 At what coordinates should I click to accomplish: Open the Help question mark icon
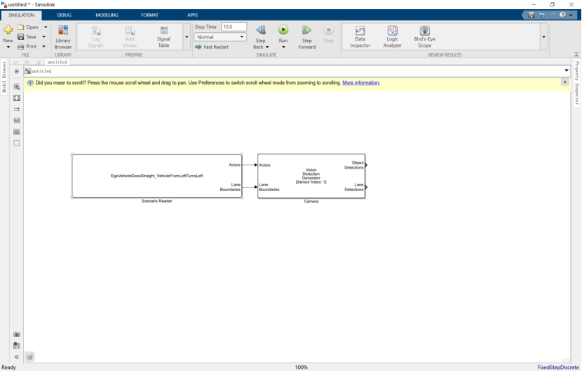[x=562, y=15]
